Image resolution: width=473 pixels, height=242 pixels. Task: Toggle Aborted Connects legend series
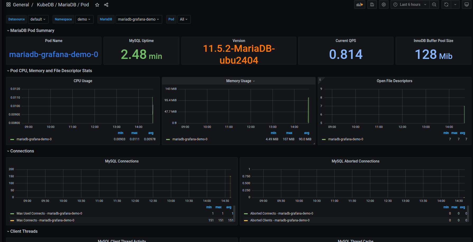click(x=282, y=213)
